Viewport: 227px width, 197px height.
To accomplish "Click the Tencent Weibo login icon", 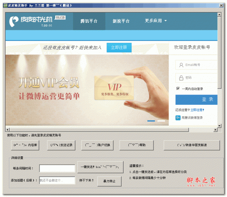I will (x=178, y=118).
